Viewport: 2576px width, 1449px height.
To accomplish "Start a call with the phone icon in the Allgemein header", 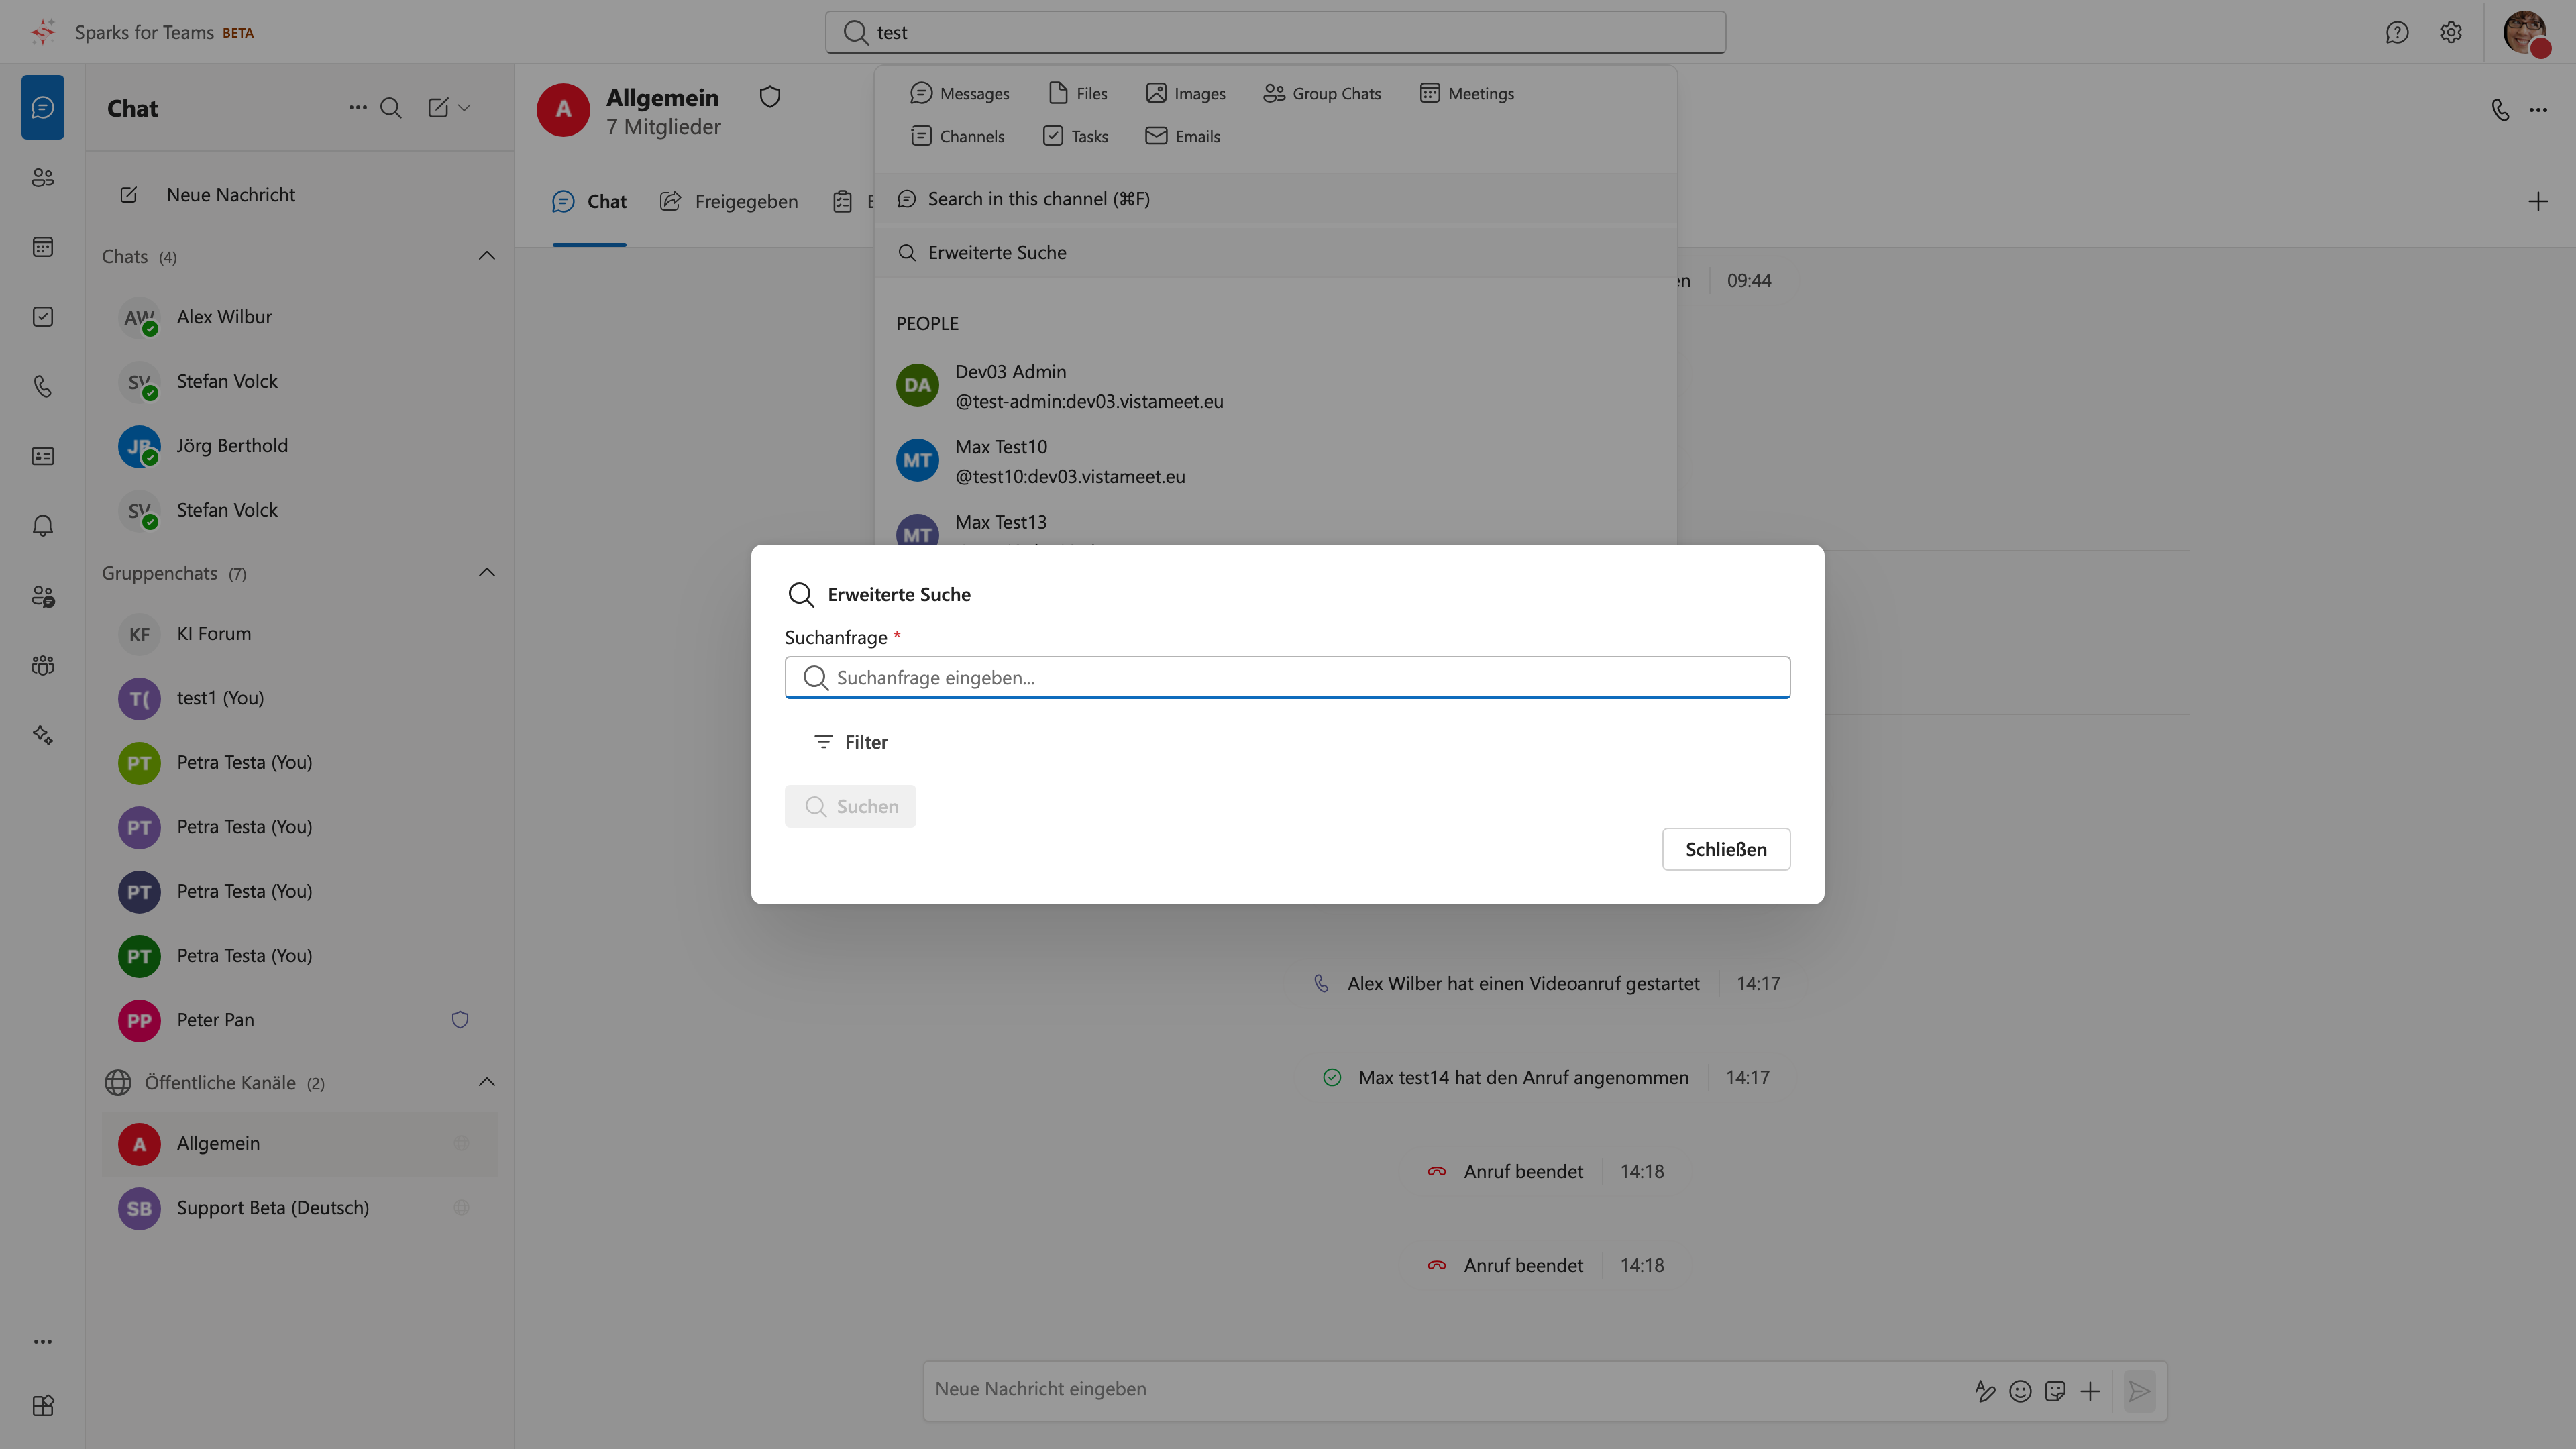I will click(2500, 109).
